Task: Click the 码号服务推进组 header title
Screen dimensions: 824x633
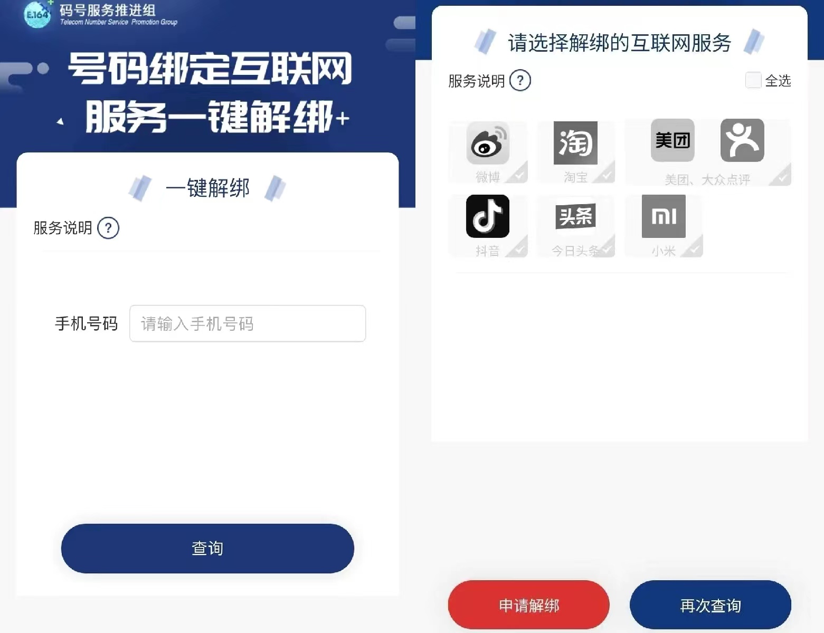Action: 108,10
